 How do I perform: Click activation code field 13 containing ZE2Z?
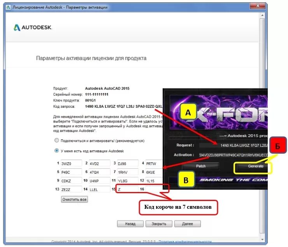71,189
